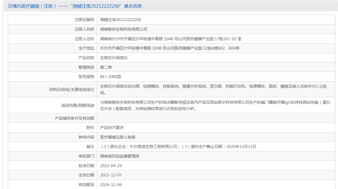Screen dimensions: 338x189
Task: Click the 其他内容 label
Action: pos(86,137)
